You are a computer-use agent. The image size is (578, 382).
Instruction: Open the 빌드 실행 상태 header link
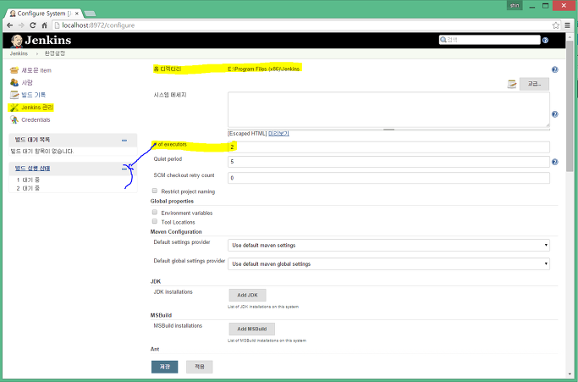[32, 169]
